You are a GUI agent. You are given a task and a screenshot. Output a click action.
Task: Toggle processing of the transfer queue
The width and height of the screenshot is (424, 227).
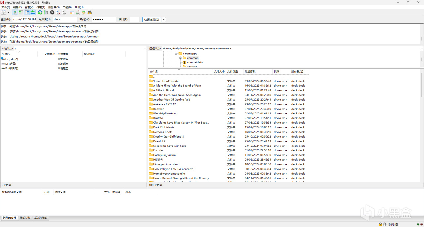(46, 12)
